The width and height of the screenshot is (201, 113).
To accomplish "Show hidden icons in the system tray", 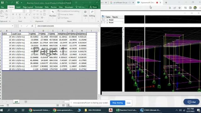I will pyautogui.click(x=177, y=110).
